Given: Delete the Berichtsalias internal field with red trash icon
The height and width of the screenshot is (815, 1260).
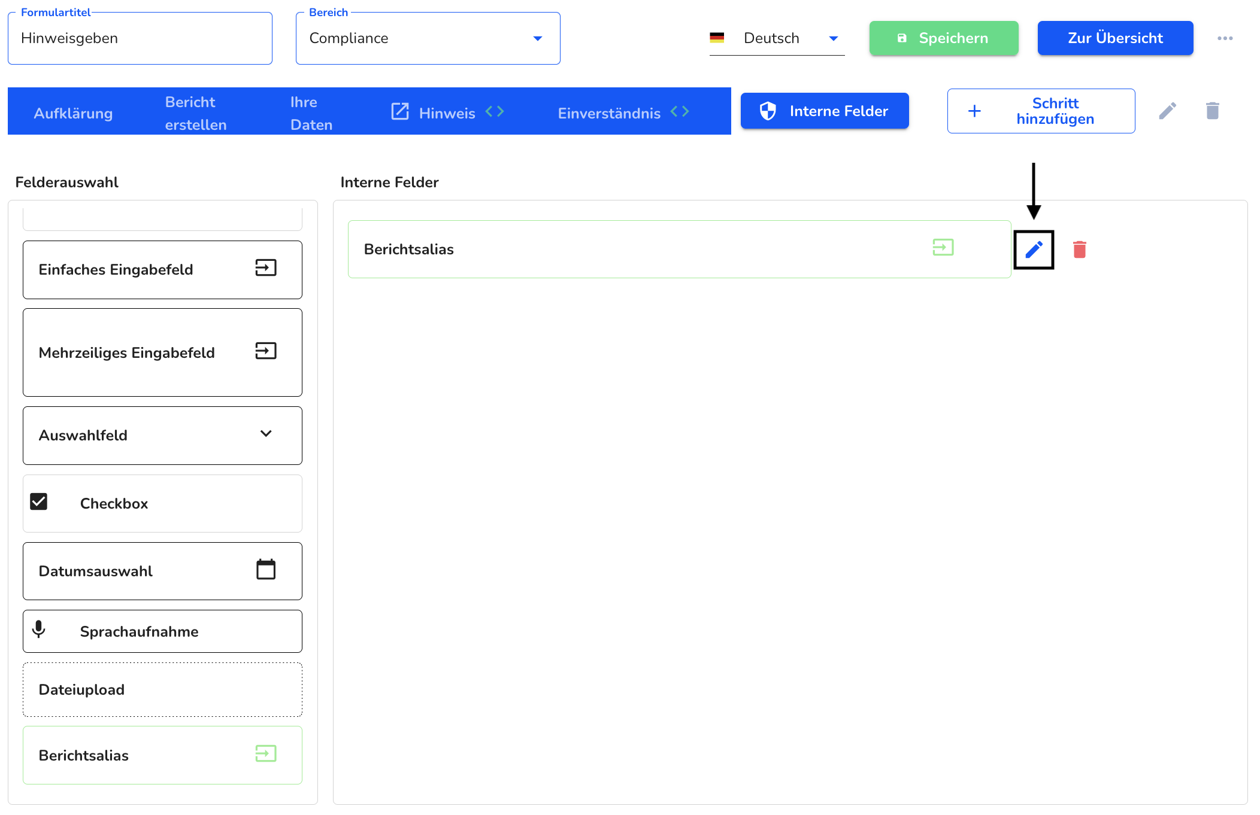Looking at the screenshot, I should [1080, 250].
